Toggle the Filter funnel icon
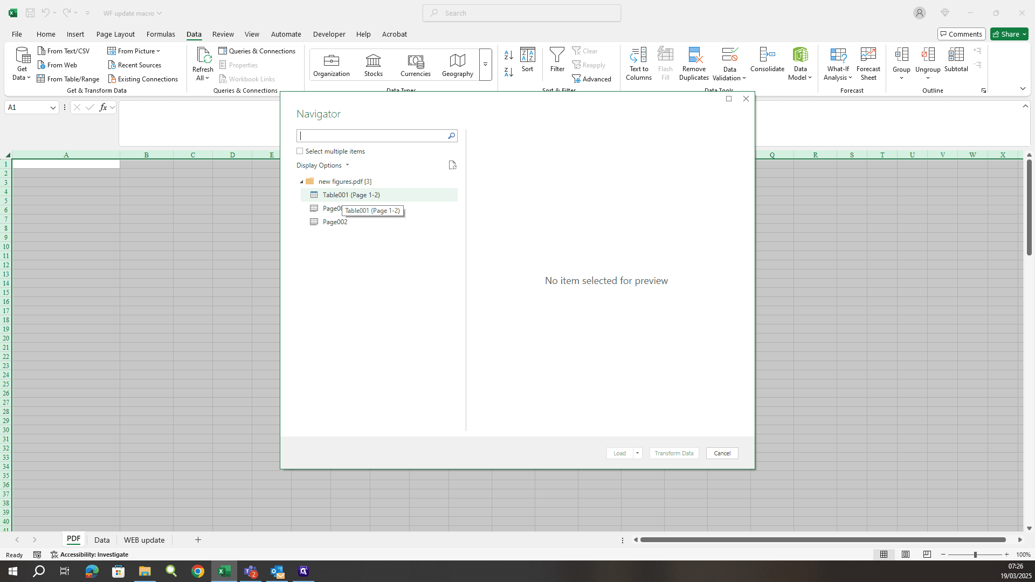This screenshot has height=582, width=1035. tap(557, 60)
